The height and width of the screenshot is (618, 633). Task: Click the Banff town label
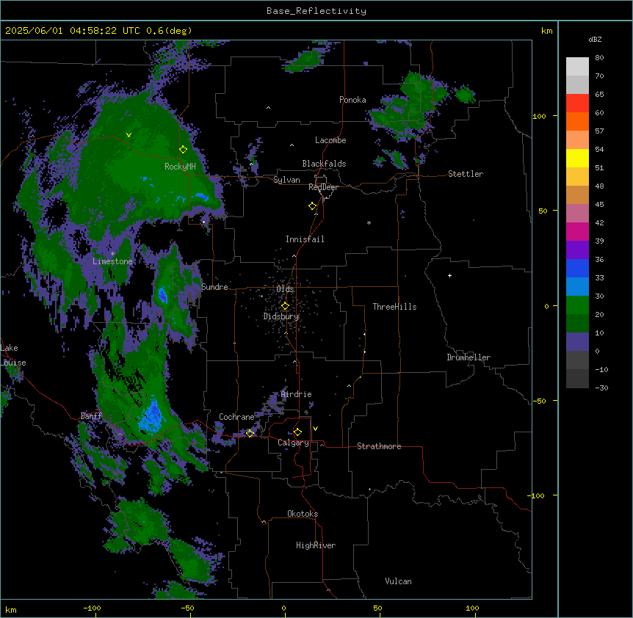tap(91, 415)
